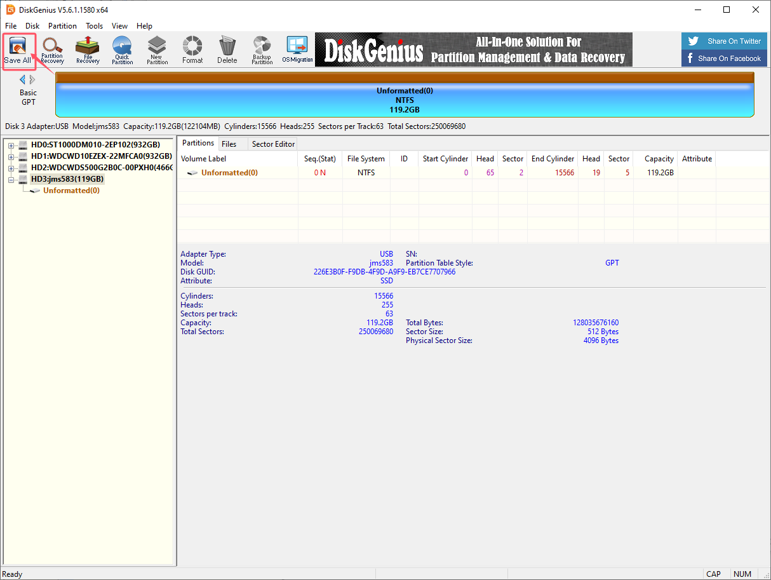Click the Format toolbar icon
Screen dimensions: 771x580
pyautogui.click(x=192, y=50)
